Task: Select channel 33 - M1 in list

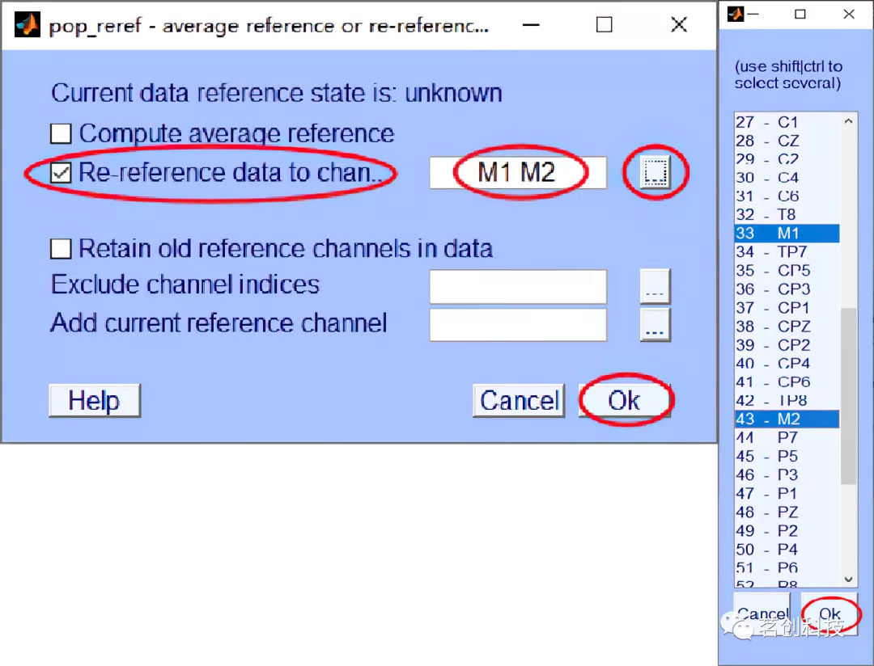Action: click(x=786, y=234)
